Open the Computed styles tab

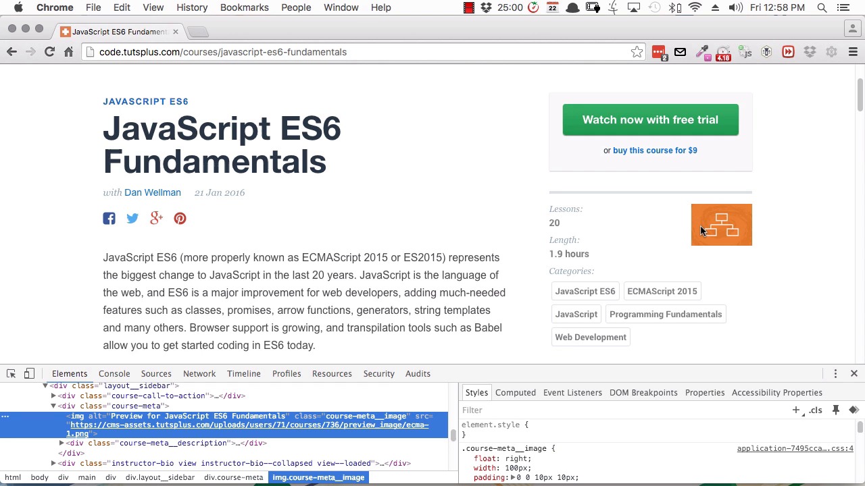(516, 392)
